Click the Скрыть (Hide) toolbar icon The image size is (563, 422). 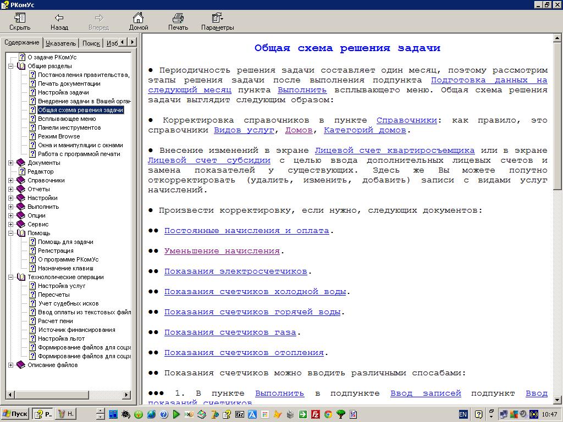tap(20, 19)
